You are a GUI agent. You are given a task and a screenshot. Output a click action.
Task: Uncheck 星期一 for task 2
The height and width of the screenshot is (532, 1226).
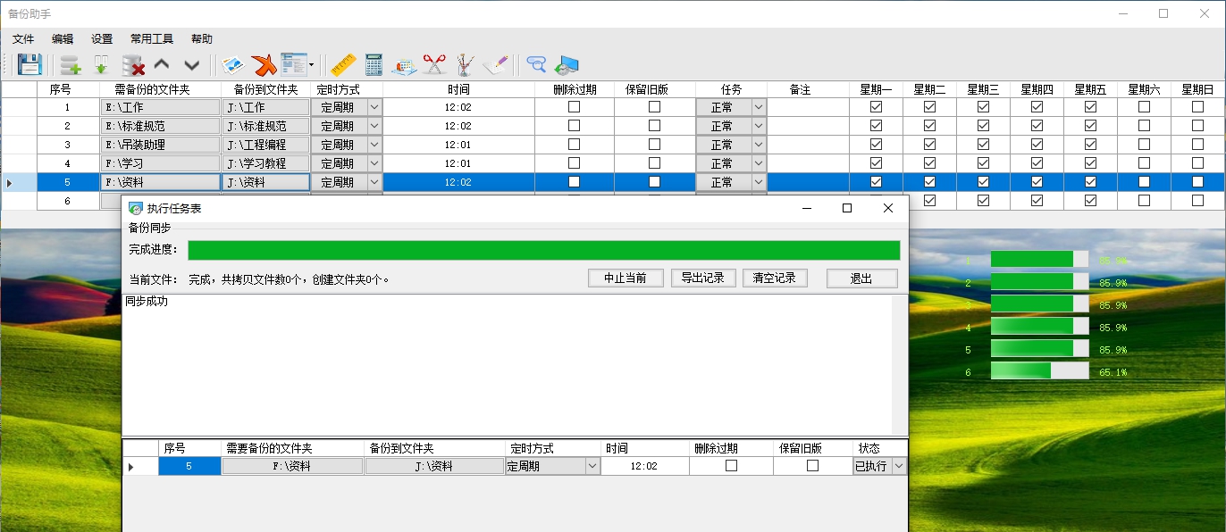tap(876, 125)
